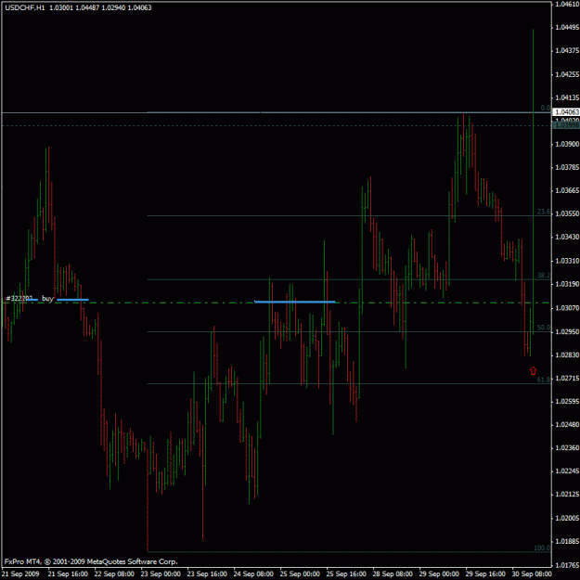580x580 pixels.
Task: Click the 1.04610 price scale label
Action: click(x=567, y=4)
